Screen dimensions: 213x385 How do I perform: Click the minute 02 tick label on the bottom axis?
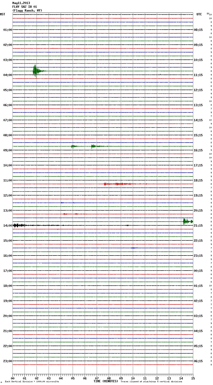(37, 378)
